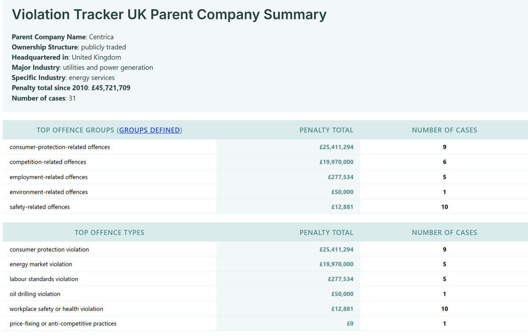528x336 pixels.
Task: Click the Number of cases 31 line
Action: tap(44, 98)
